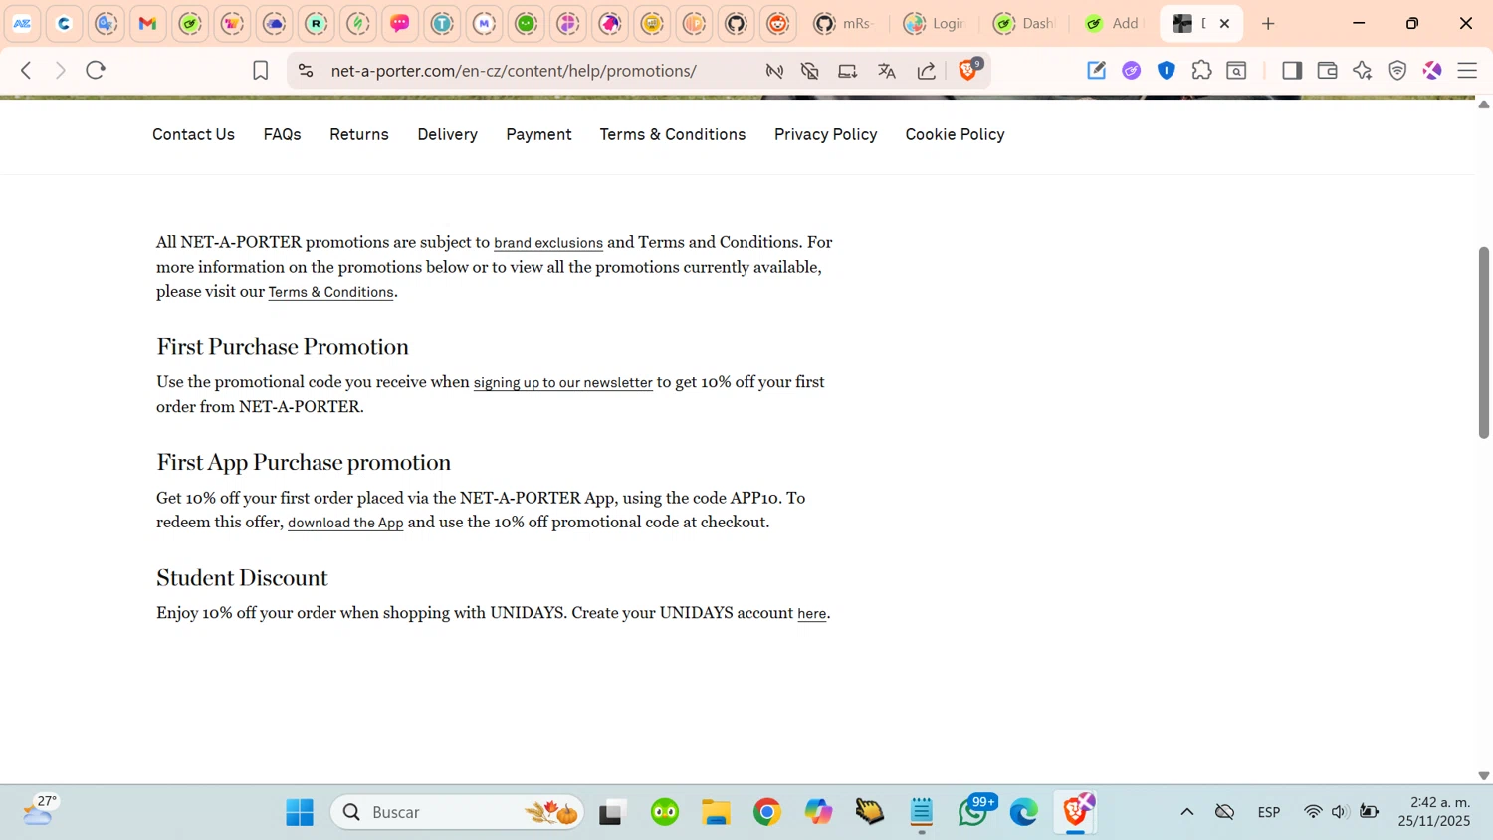
Task: Open site information icon in address bar
Action: click(306, 71)
